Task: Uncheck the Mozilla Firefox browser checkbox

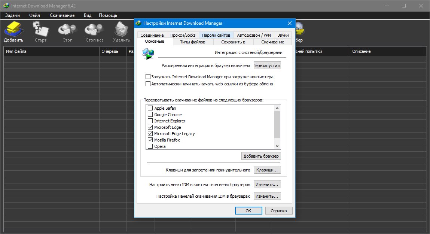Action: 150,140
